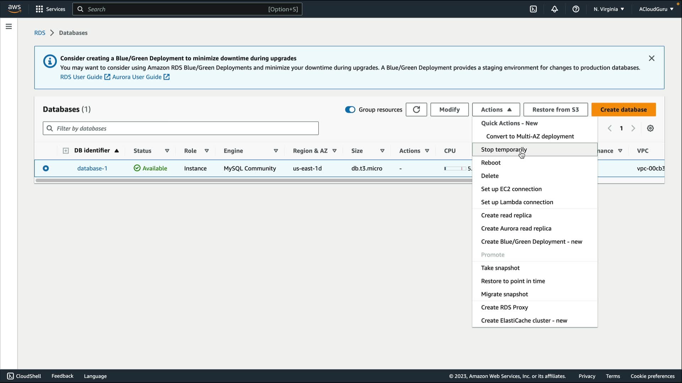
Task: Open the Status column filter arrow
Action: pyautogui.click(x=167, y=151)
